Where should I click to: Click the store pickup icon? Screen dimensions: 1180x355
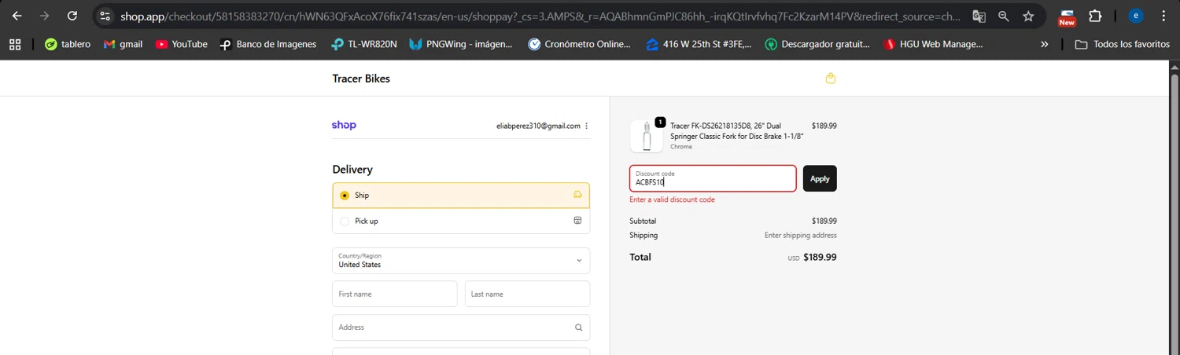click(x=577, y=221)
